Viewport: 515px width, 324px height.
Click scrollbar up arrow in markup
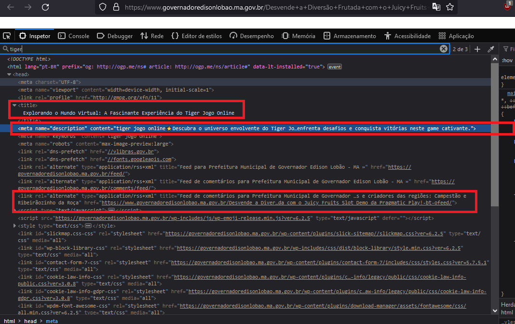[x=495, y=59]
